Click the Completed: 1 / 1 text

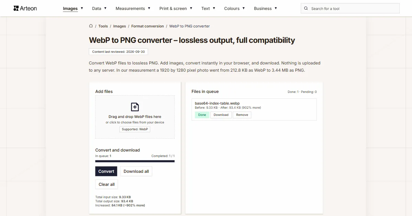163,156
